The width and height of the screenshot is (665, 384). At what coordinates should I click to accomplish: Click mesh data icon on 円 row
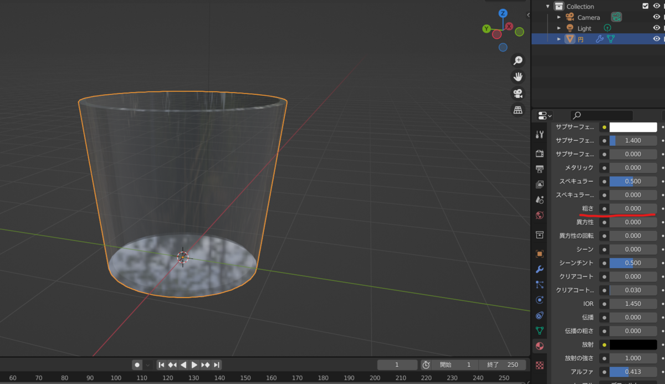[x=611, y=39]
